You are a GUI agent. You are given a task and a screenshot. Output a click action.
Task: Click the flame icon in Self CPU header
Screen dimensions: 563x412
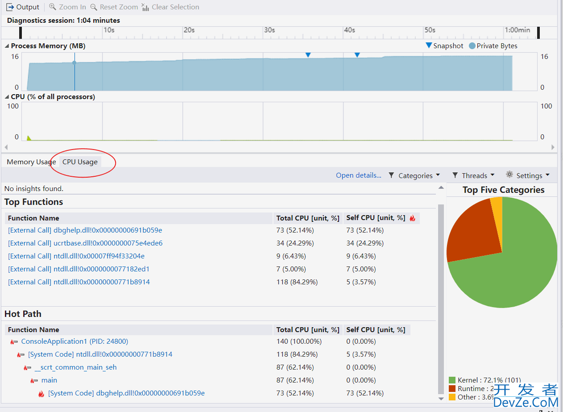click(x=412, y=218)
